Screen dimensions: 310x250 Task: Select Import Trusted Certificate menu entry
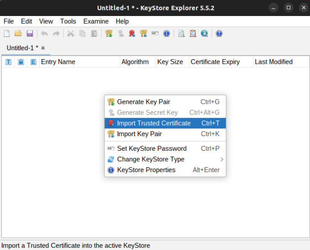click(x=165, y=123)
